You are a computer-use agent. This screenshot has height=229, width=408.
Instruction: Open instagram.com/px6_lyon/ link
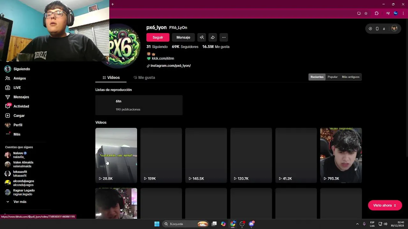point(170,66)
